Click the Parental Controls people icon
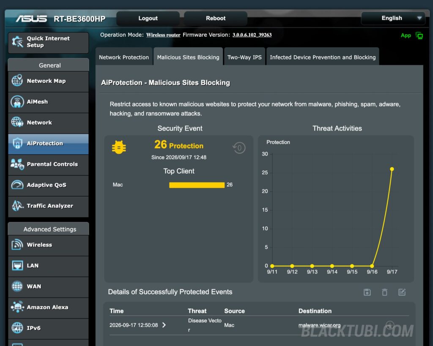433x346 pixels. pyautogui.click(x=17, y=164)
